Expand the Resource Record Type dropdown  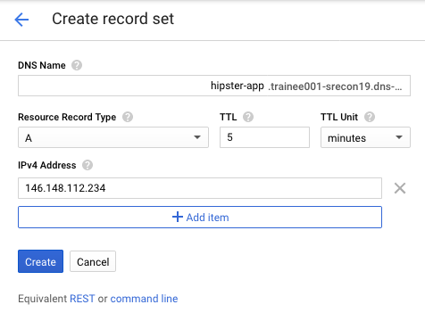click(x=113, y=137)
